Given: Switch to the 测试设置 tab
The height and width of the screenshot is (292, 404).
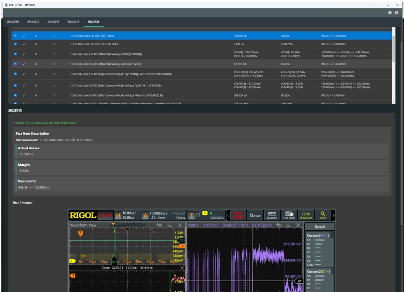Looking at the screenshot, I should point(13,22).
